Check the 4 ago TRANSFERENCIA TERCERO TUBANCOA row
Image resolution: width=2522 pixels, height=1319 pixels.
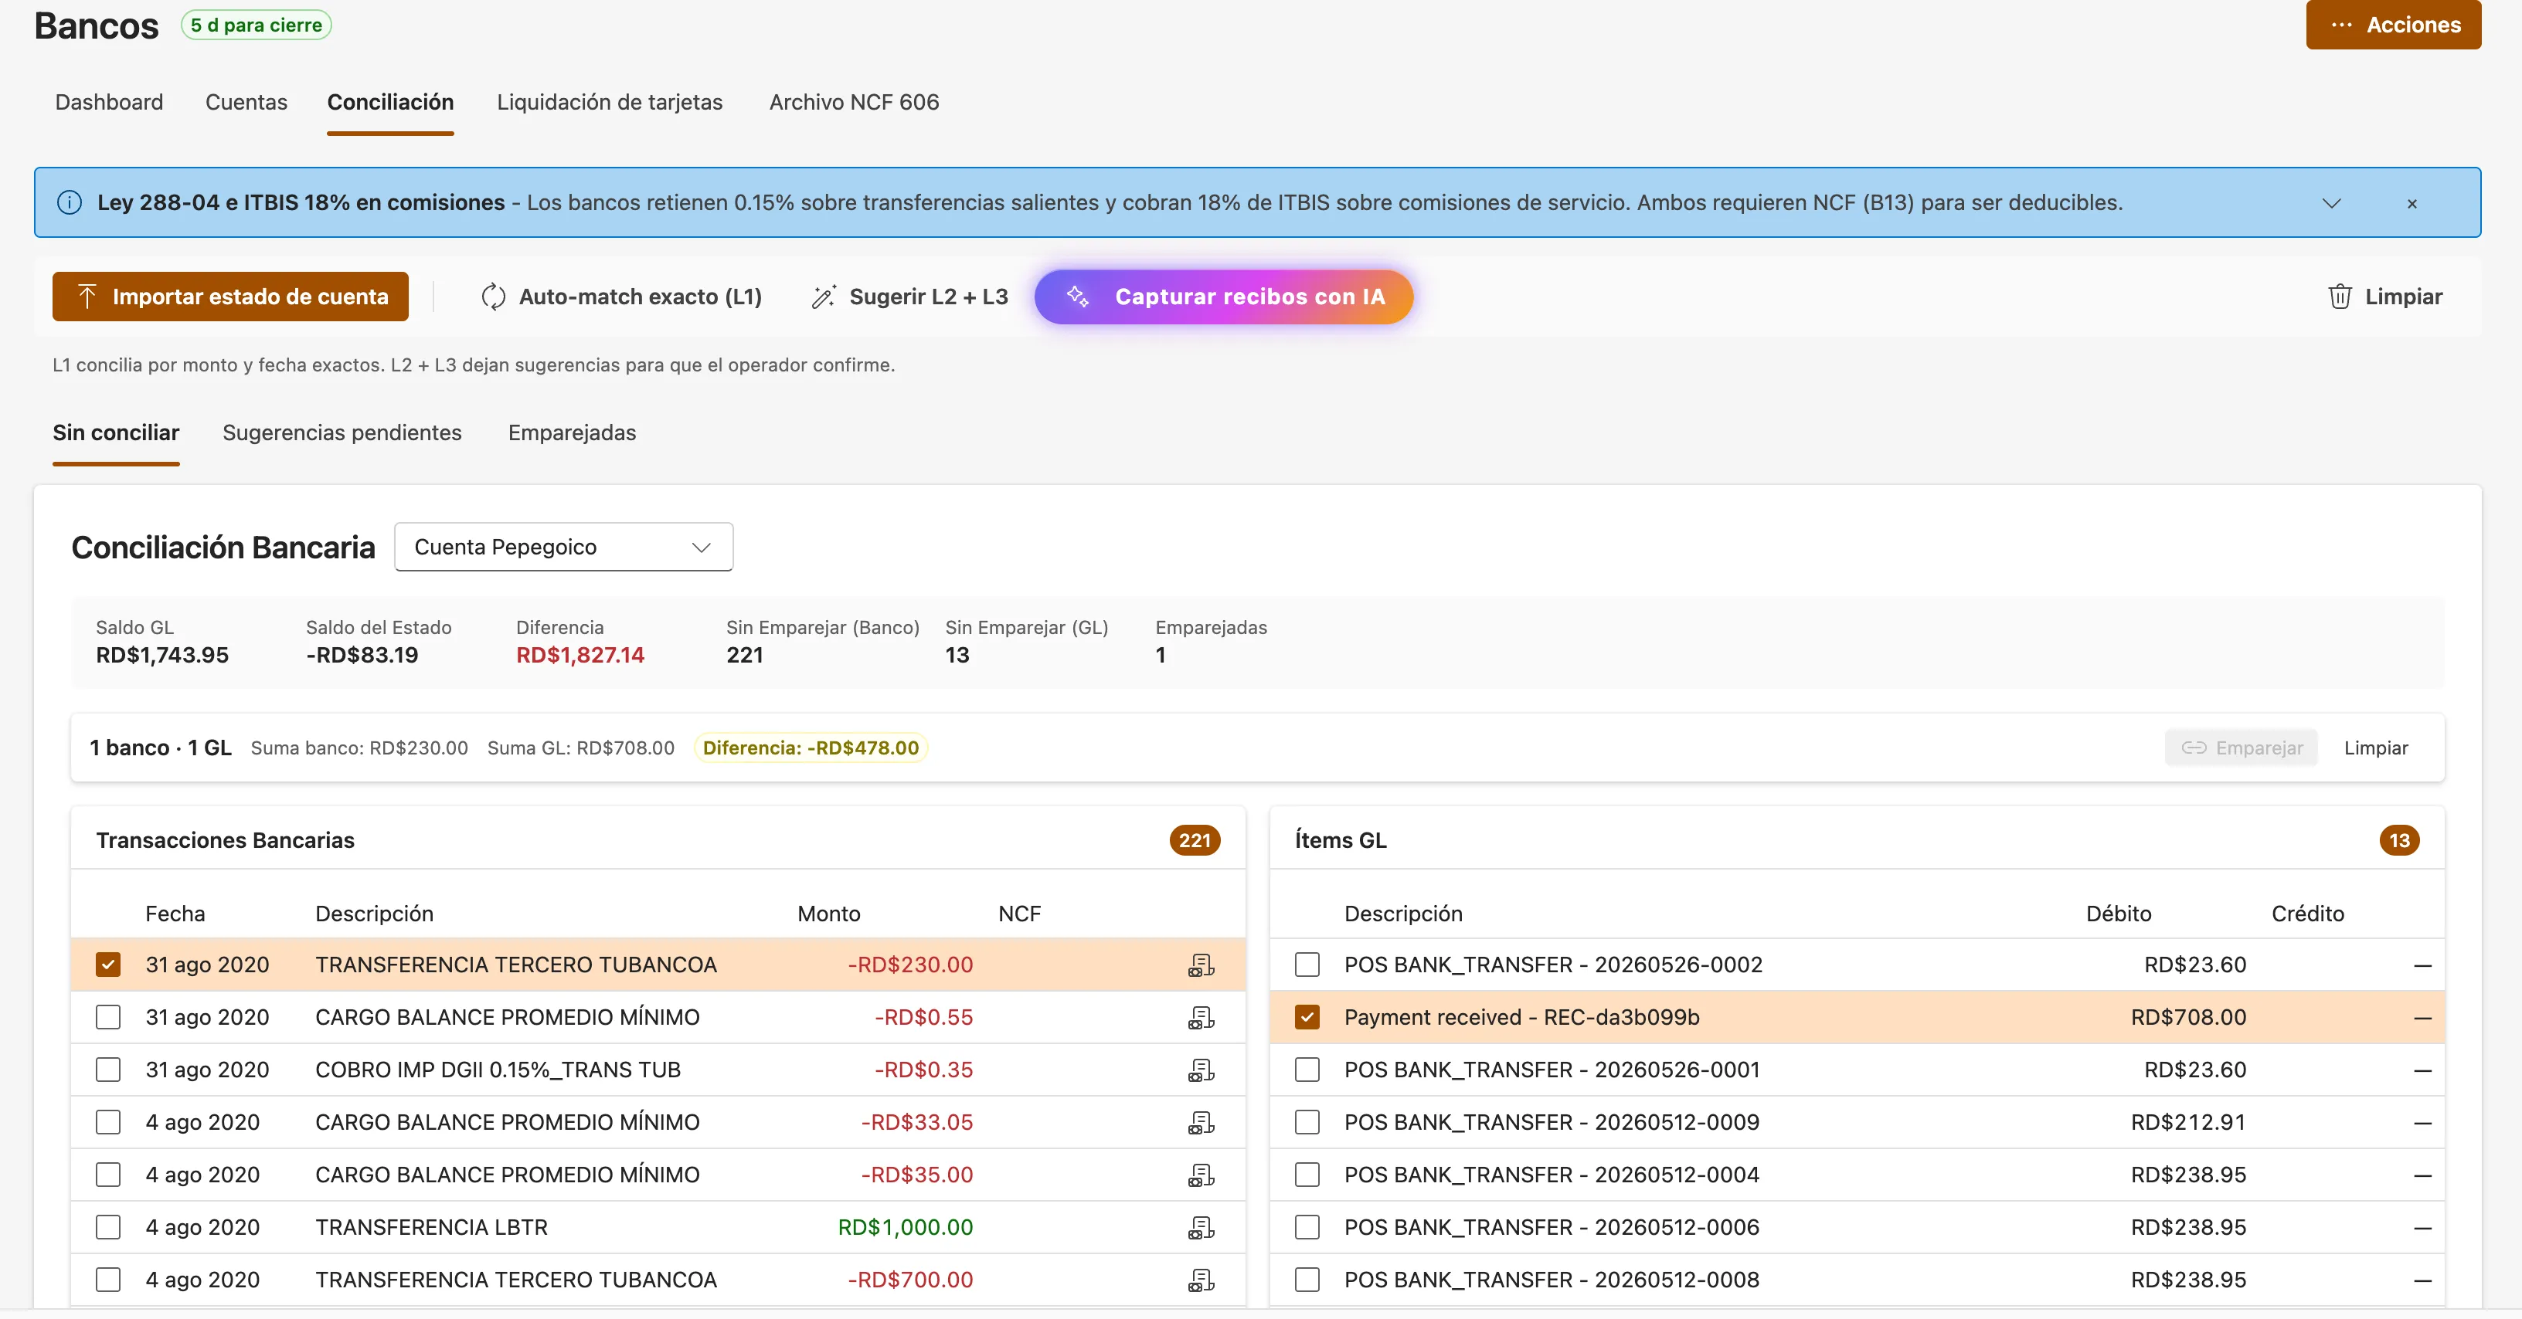coord(109,1280)
